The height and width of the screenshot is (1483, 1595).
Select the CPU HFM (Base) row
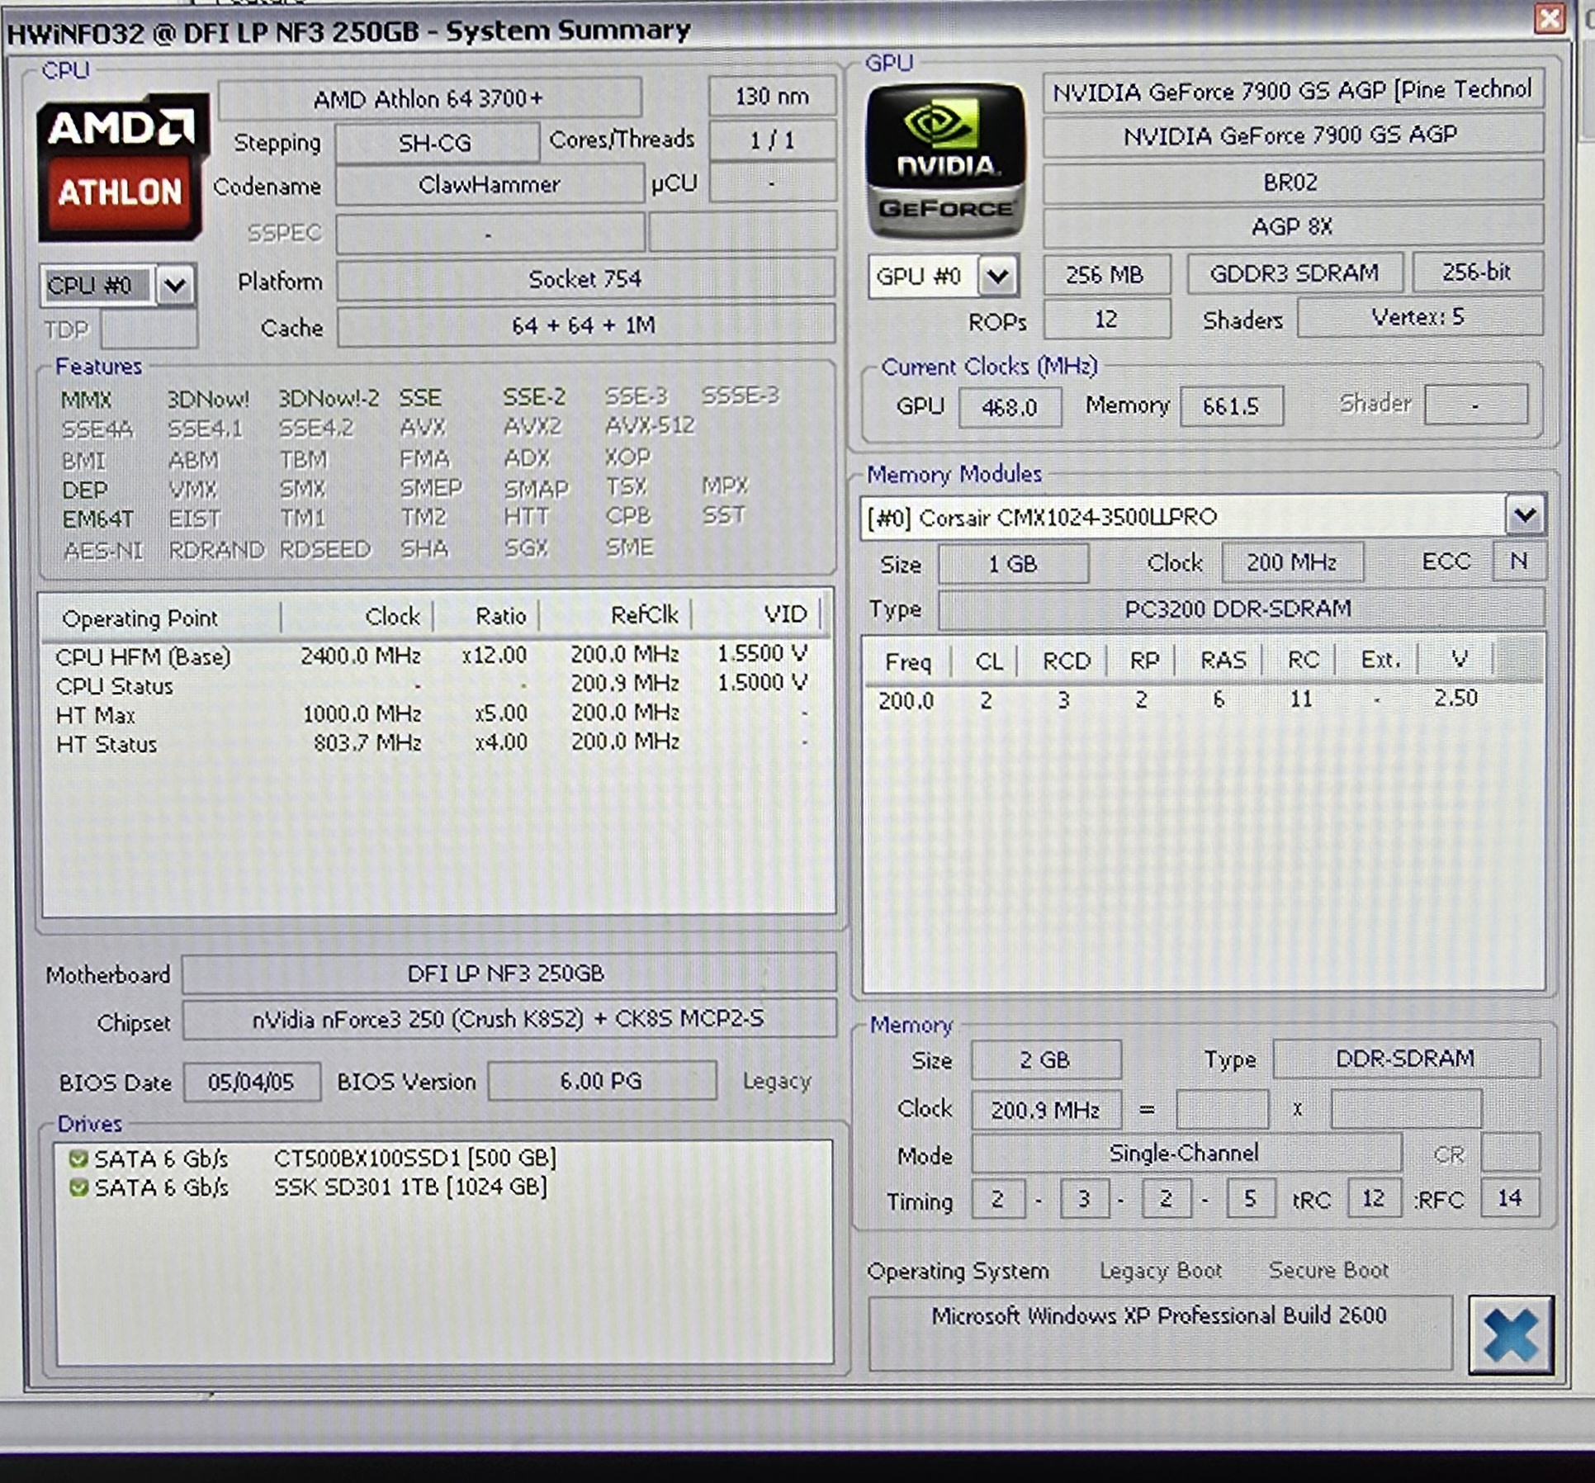(x=143, y=656)
